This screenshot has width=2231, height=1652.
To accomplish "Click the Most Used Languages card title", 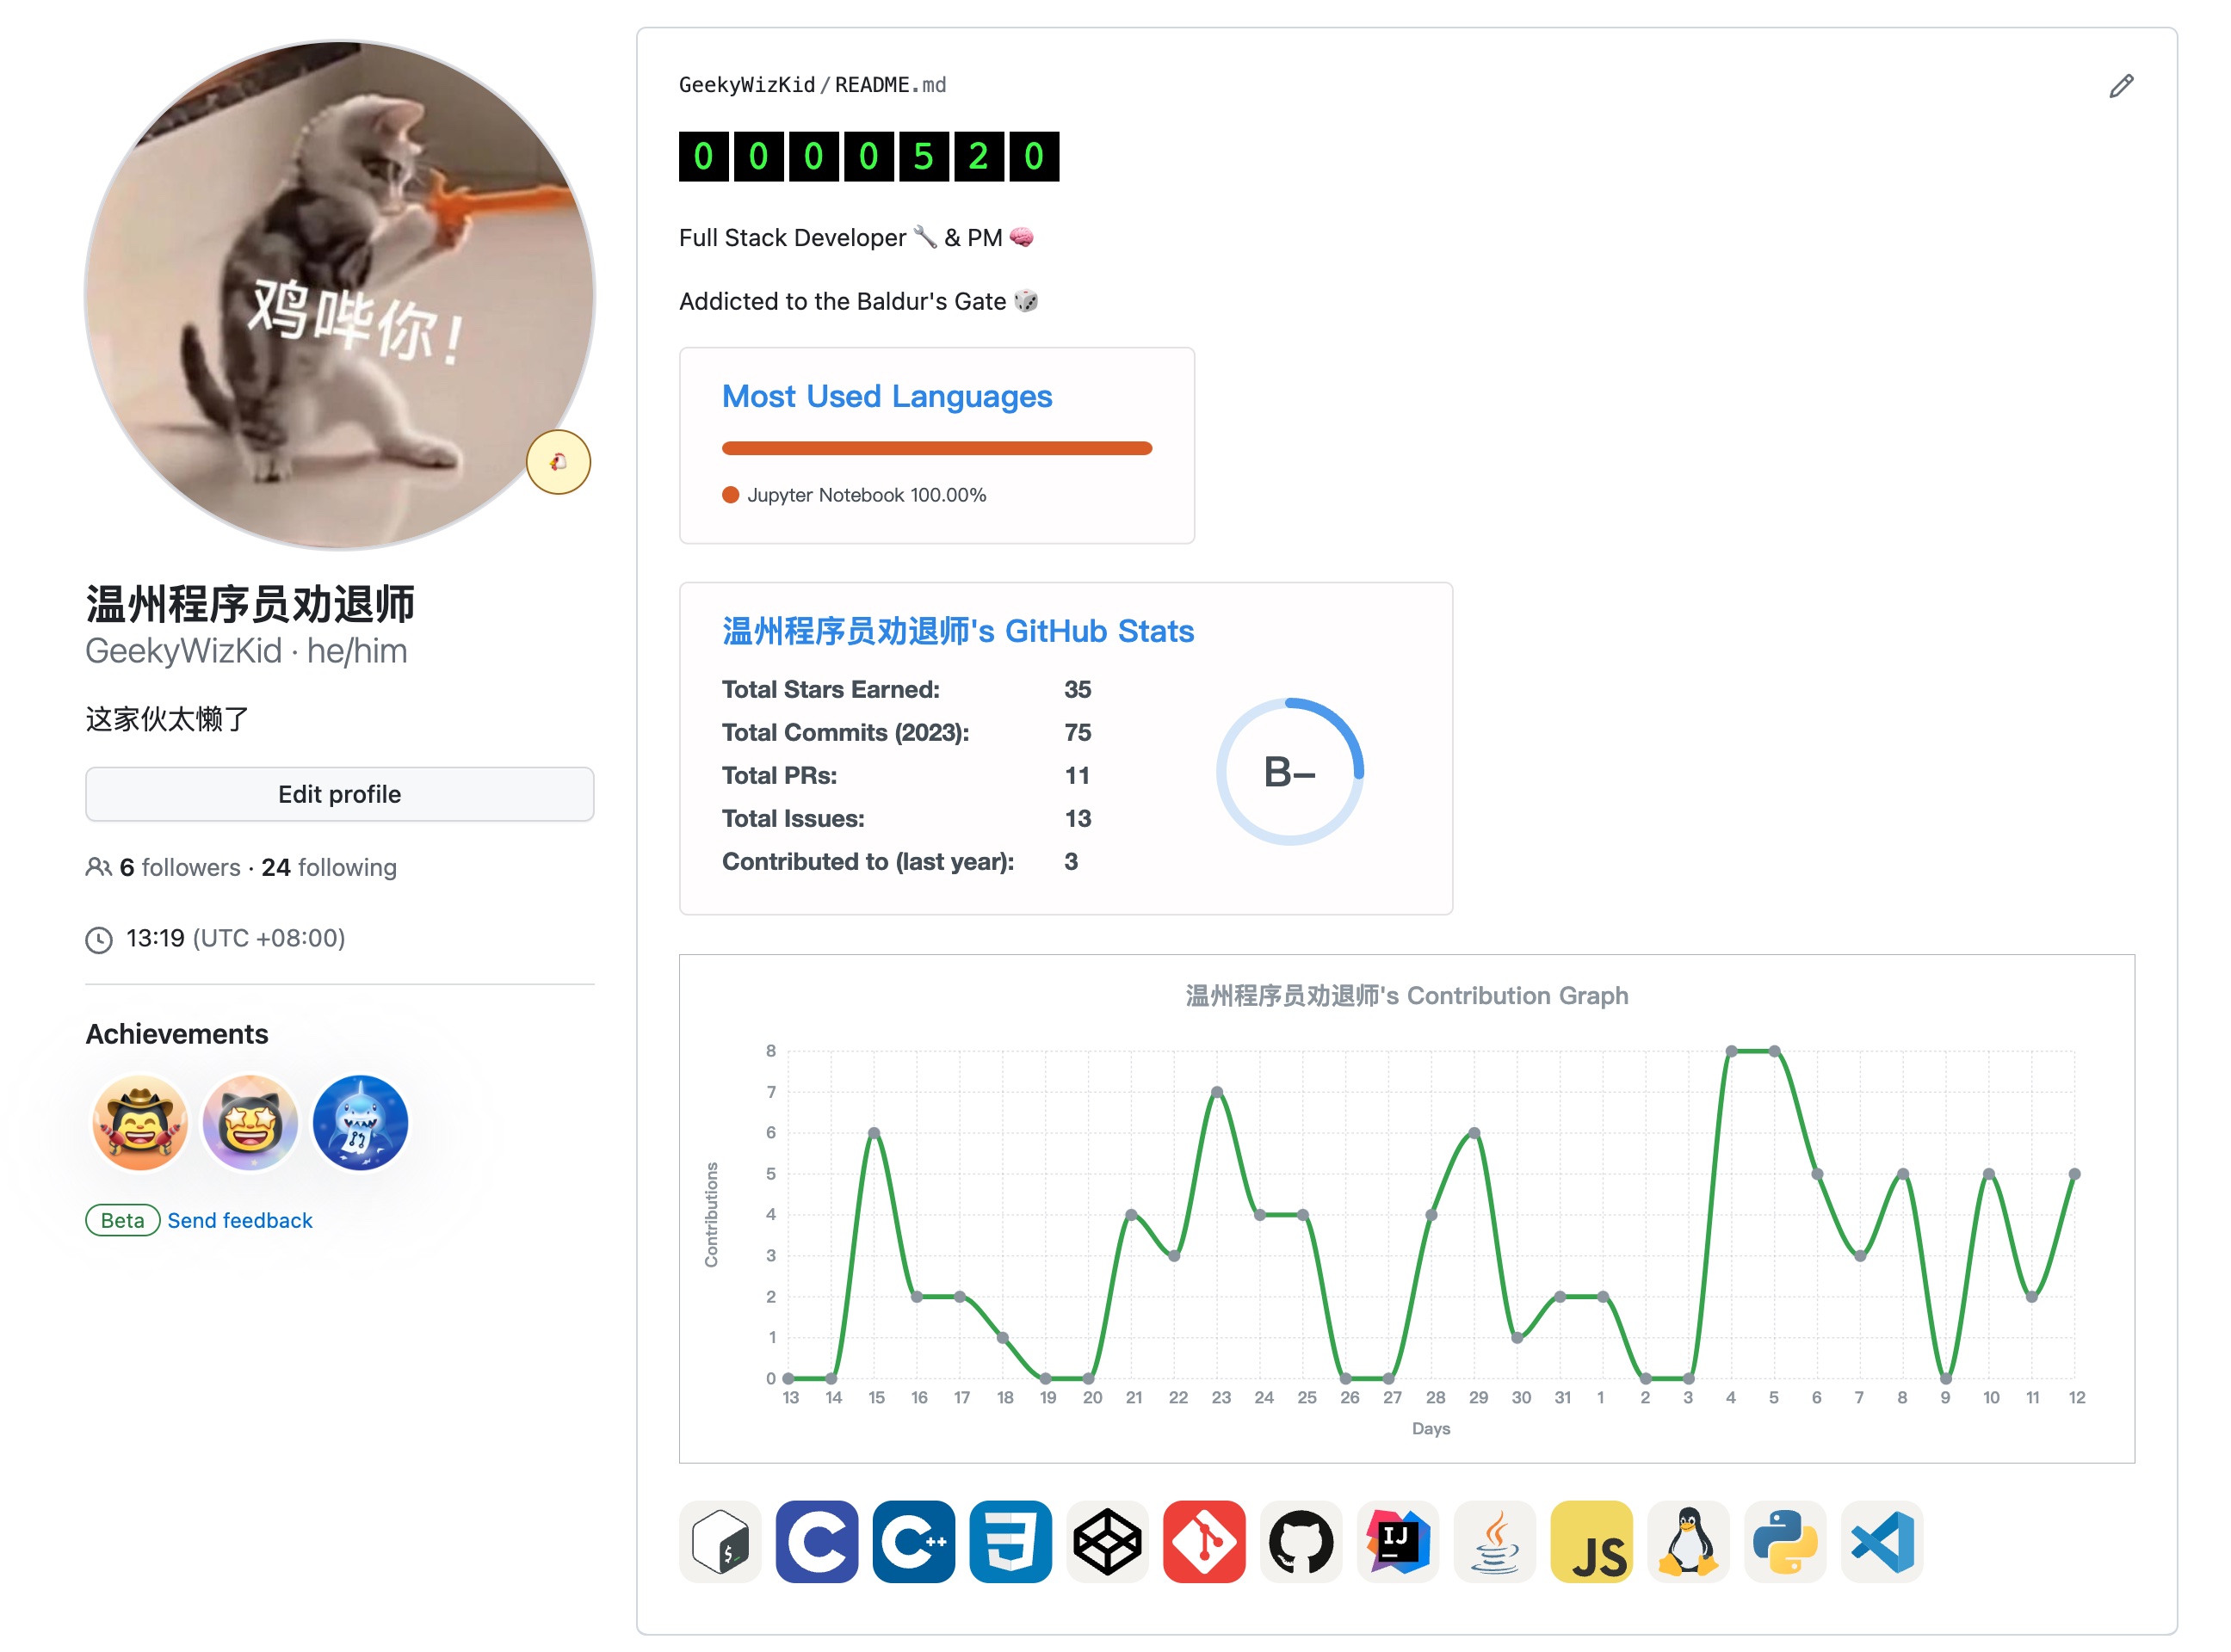I will point(887,396).
